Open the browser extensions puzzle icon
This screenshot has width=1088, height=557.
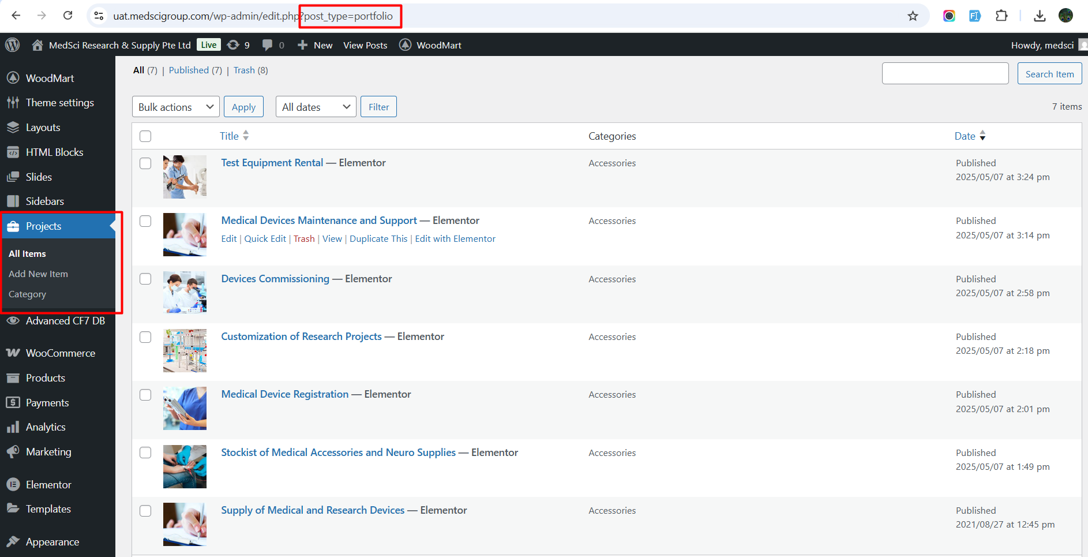[x=1001, y=16]
